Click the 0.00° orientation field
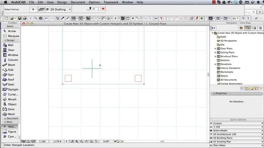Viewport: 264px width, 148px height. 106,141
